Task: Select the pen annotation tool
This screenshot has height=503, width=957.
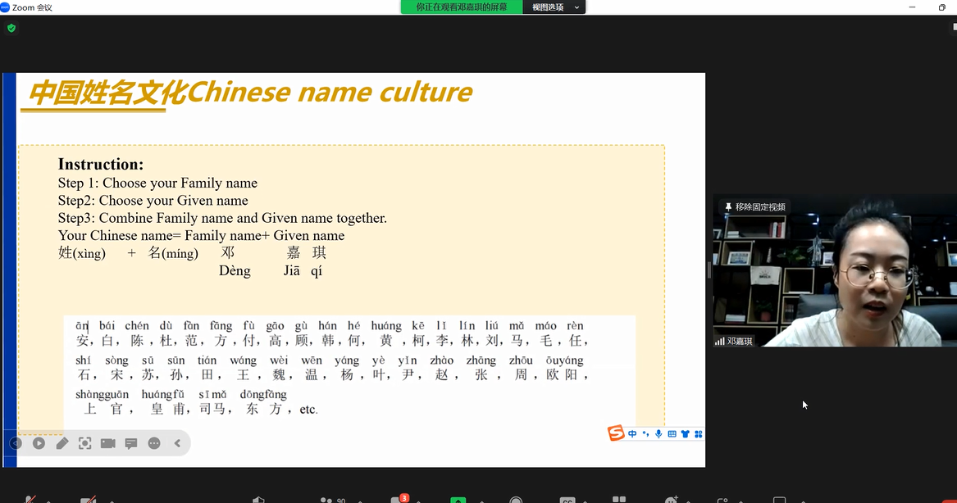Action: [x=62, y=443]
